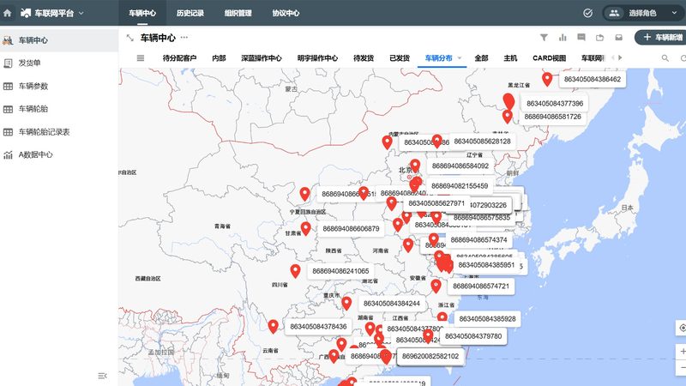The image size is (686, 386).
Task: Click the expand arrows icon beside 车辆中心 title
Action: (x=130, y=38)
